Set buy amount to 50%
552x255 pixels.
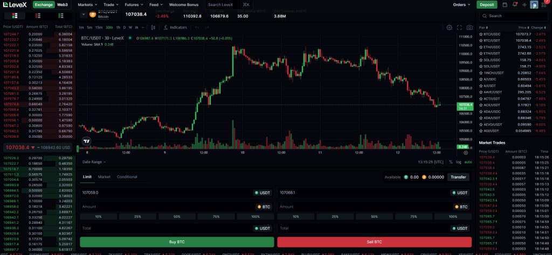pyautogui.click(x=177, y=217)
